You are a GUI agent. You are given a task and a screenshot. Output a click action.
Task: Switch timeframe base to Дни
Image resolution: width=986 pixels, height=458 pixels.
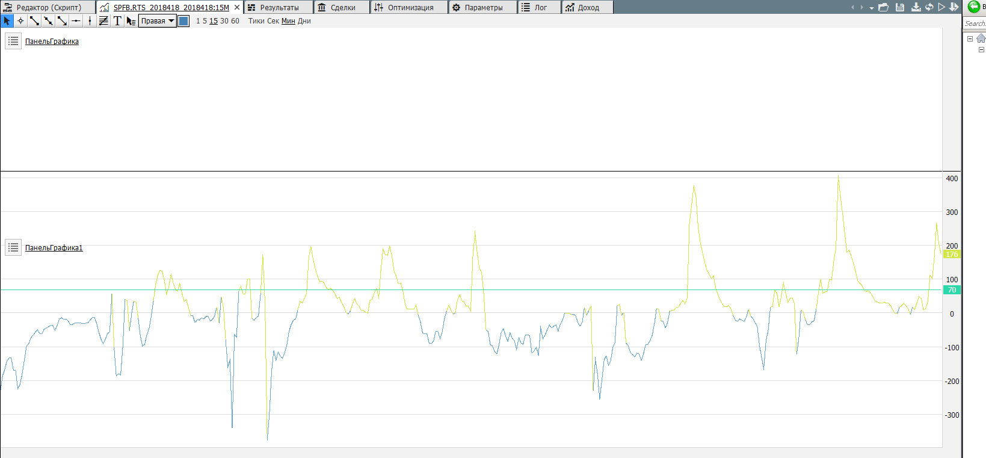point(304,21)
